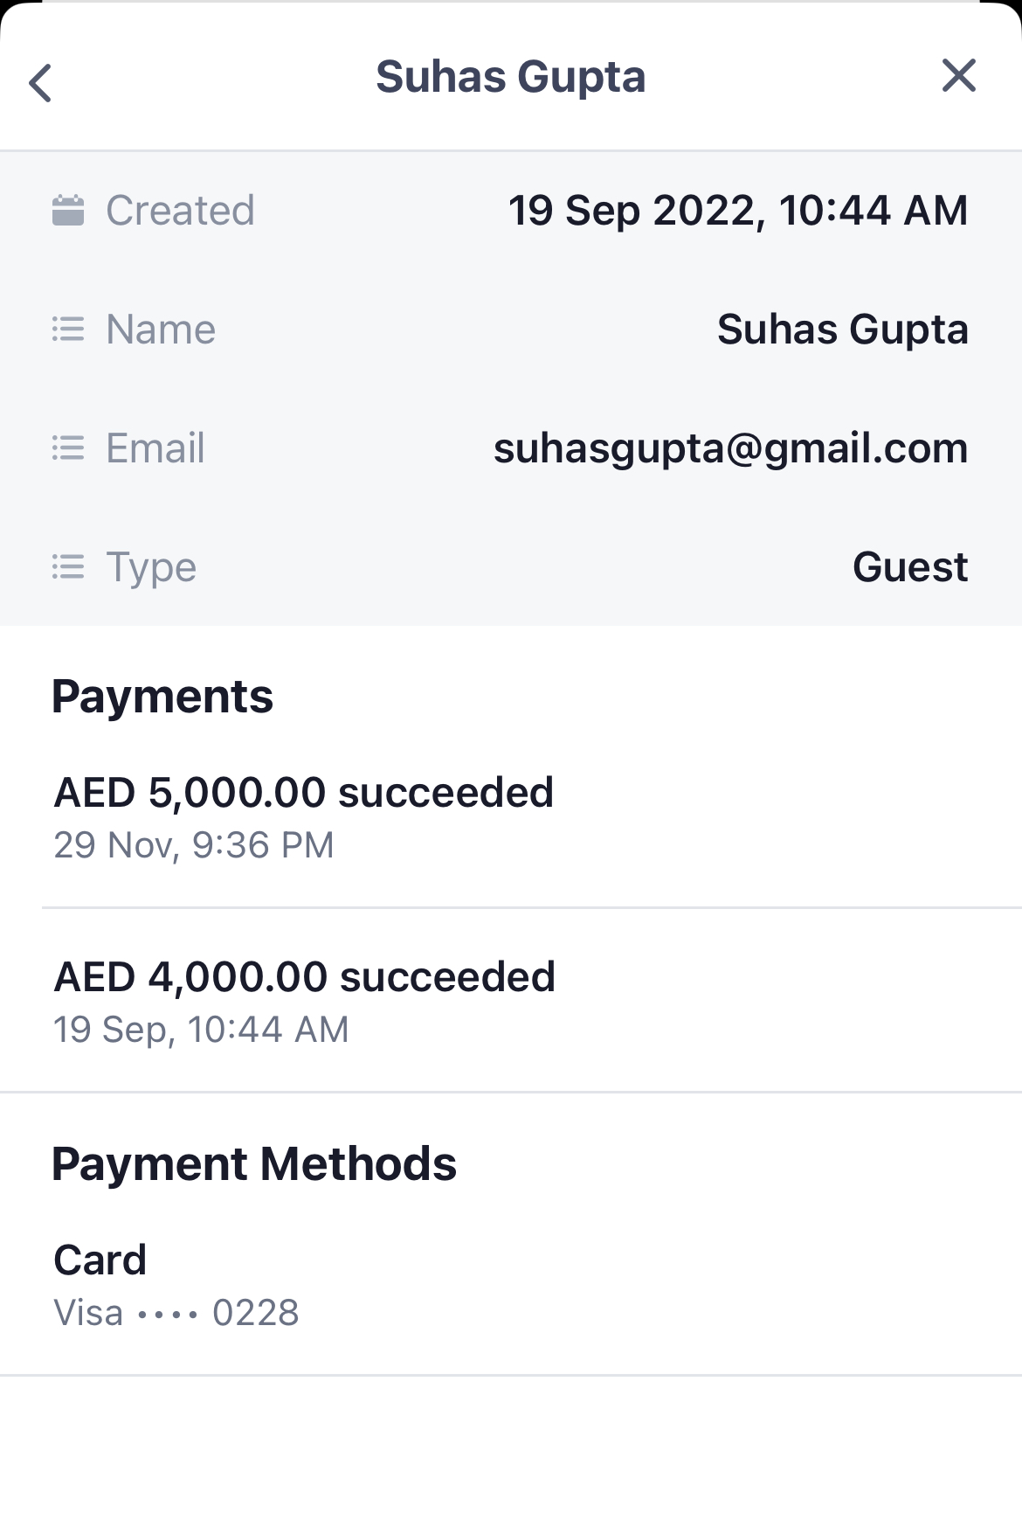Tap the Suhas Gupta name value
1022x1527 pixels.
pos(842,330)
